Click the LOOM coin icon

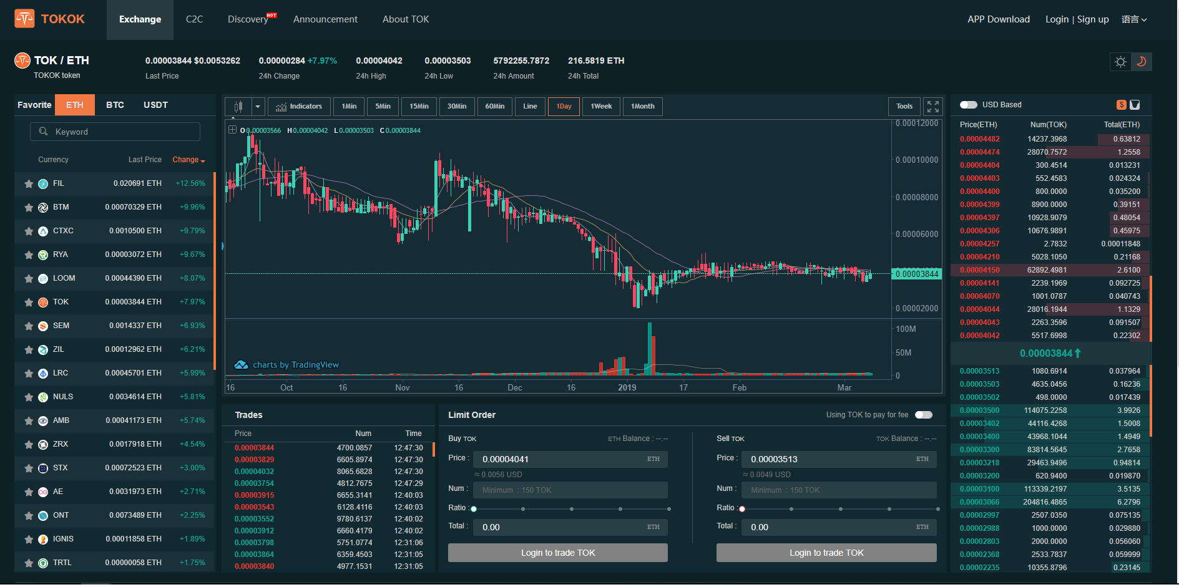pos(43,279)
